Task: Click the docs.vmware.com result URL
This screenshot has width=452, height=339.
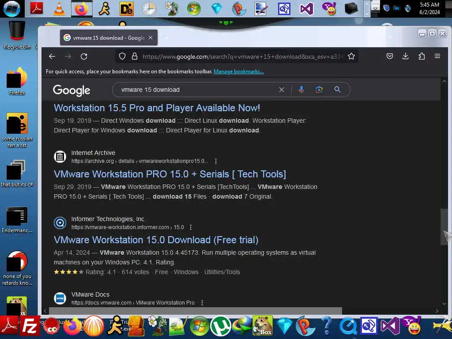Action: click(x=133, y=303)
